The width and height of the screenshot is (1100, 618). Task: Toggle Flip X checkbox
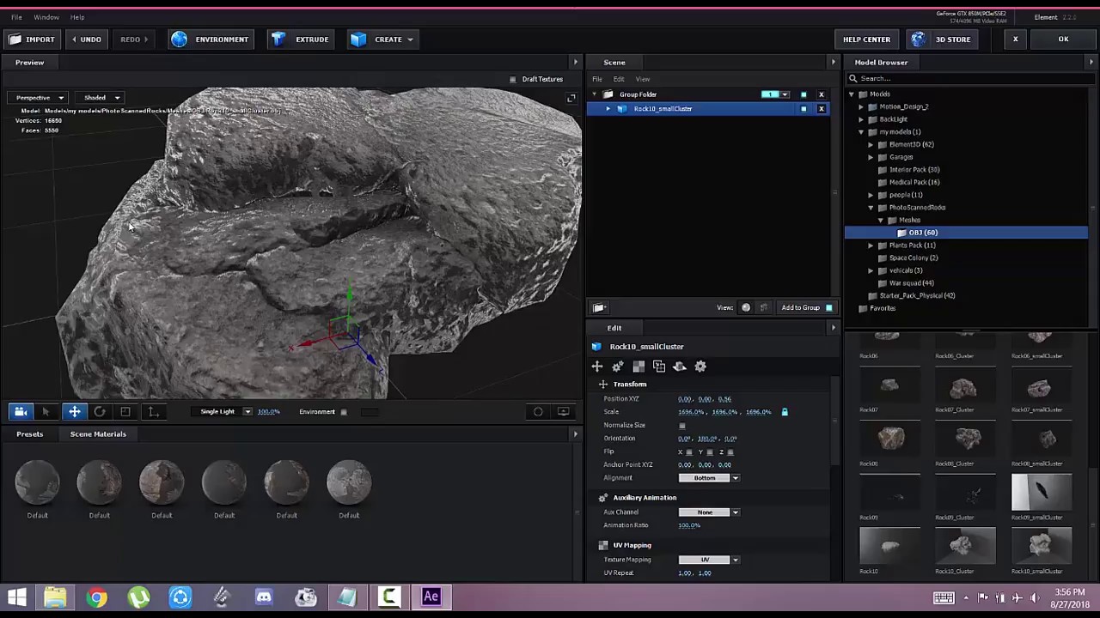(x=689, y=452)
